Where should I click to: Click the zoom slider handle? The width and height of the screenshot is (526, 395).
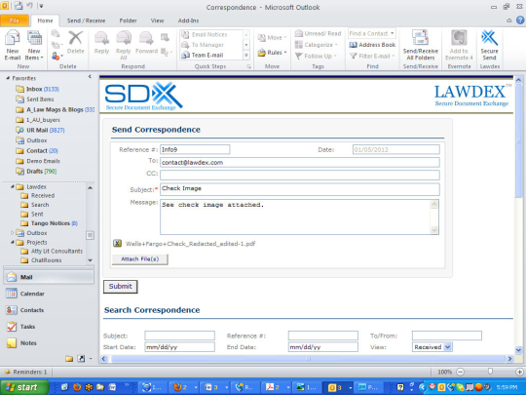pyautogui.click(x=490, y=372)
